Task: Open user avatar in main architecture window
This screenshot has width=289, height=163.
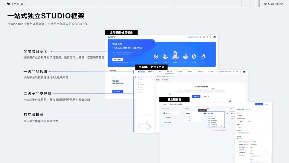Action: [244, 72]
